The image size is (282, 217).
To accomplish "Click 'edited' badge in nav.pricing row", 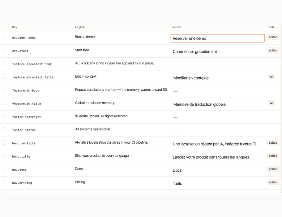I will (273, 182).
